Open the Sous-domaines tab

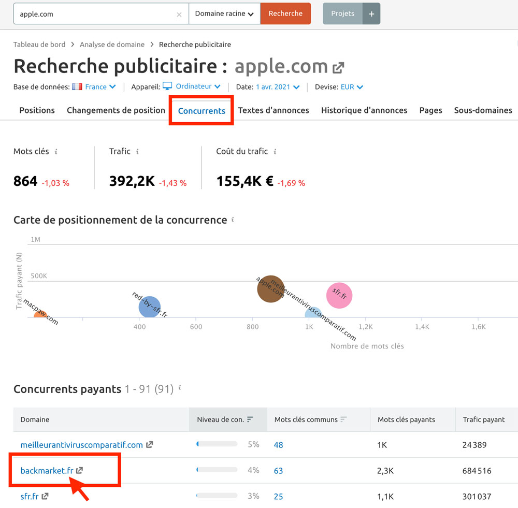click(x=483, y=110)
